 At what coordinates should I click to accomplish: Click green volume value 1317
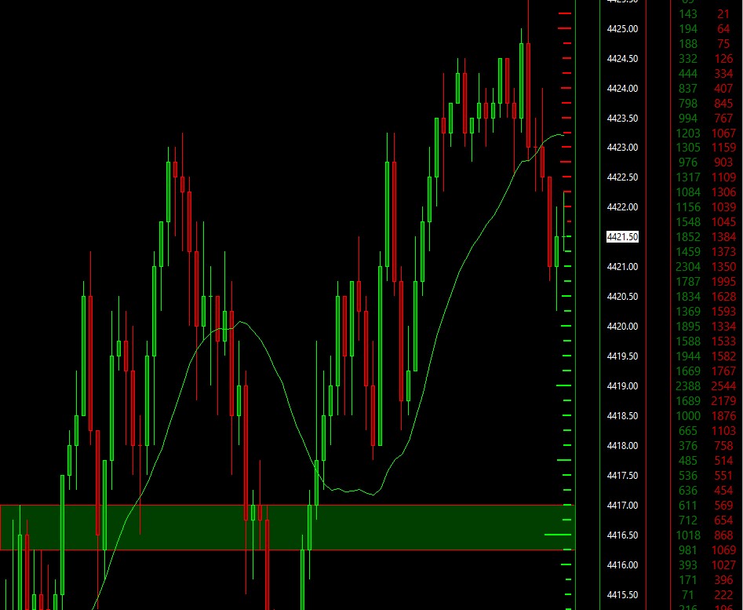point(688,177)
